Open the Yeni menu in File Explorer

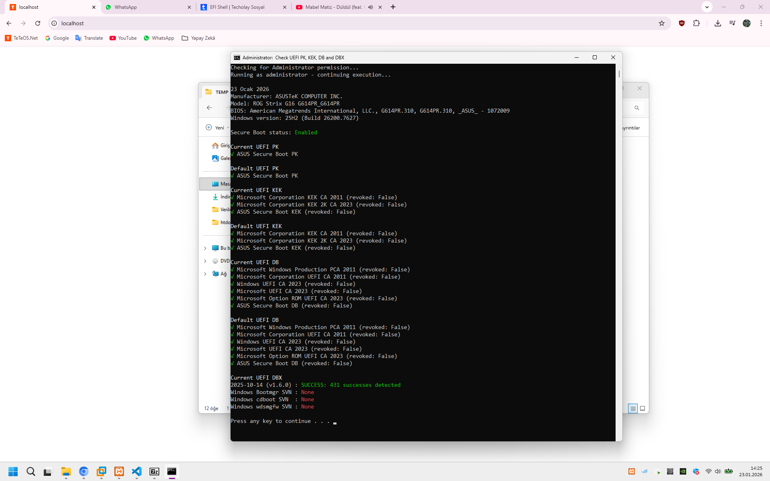(217, 127)
